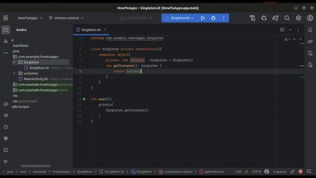
Task: Open the Profiler tool window
Action: coord(5,104)
